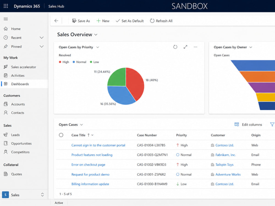Click the Contacts person icon

tap(6, 112)
